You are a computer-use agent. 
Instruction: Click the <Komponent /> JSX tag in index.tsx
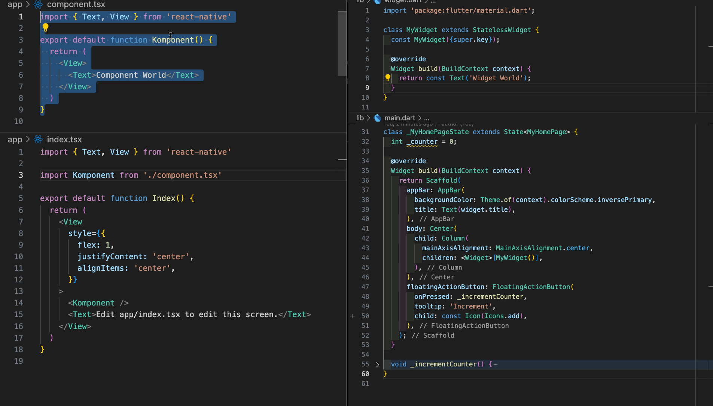coord(98,303)
